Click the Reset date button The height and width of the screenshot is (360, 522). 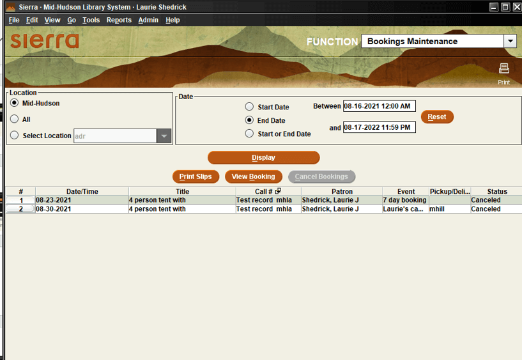pyautogui.click(x=437, y=117)
